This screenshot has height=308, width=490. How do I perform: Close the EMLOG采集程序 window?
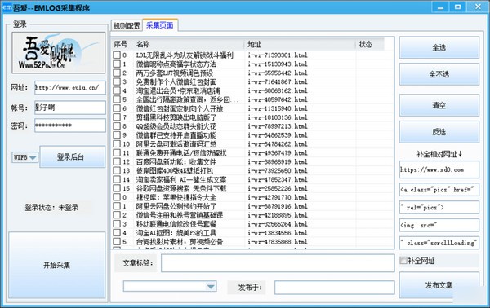pos(478,7)
